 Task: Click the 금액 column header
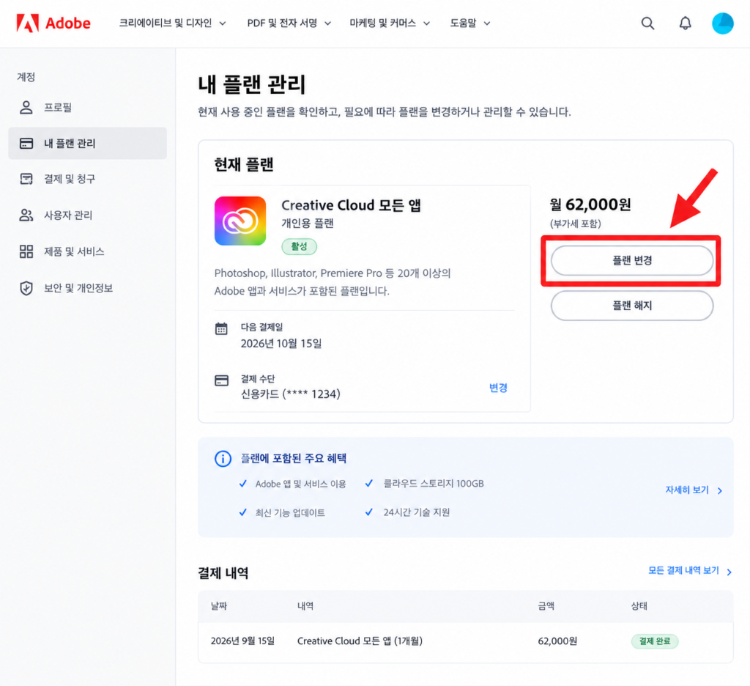click(546, 606)
